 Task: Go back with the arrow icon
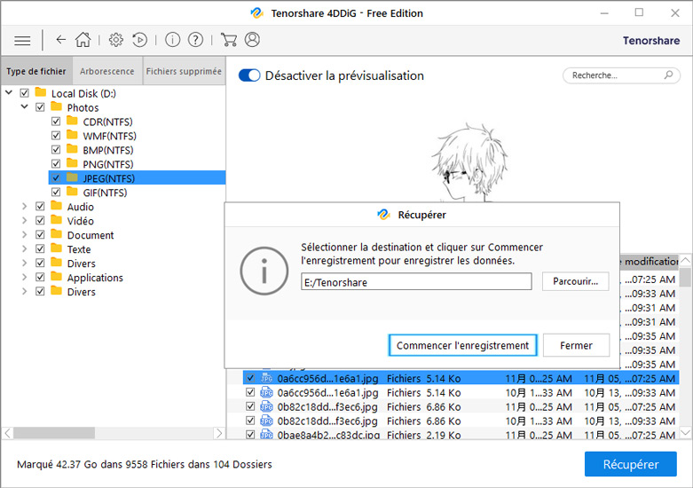pos(61,40)
